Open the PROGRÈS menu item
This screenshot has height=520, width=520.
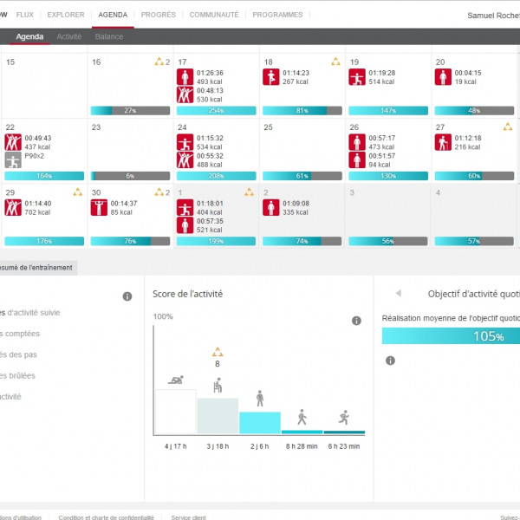click(158, 15)
